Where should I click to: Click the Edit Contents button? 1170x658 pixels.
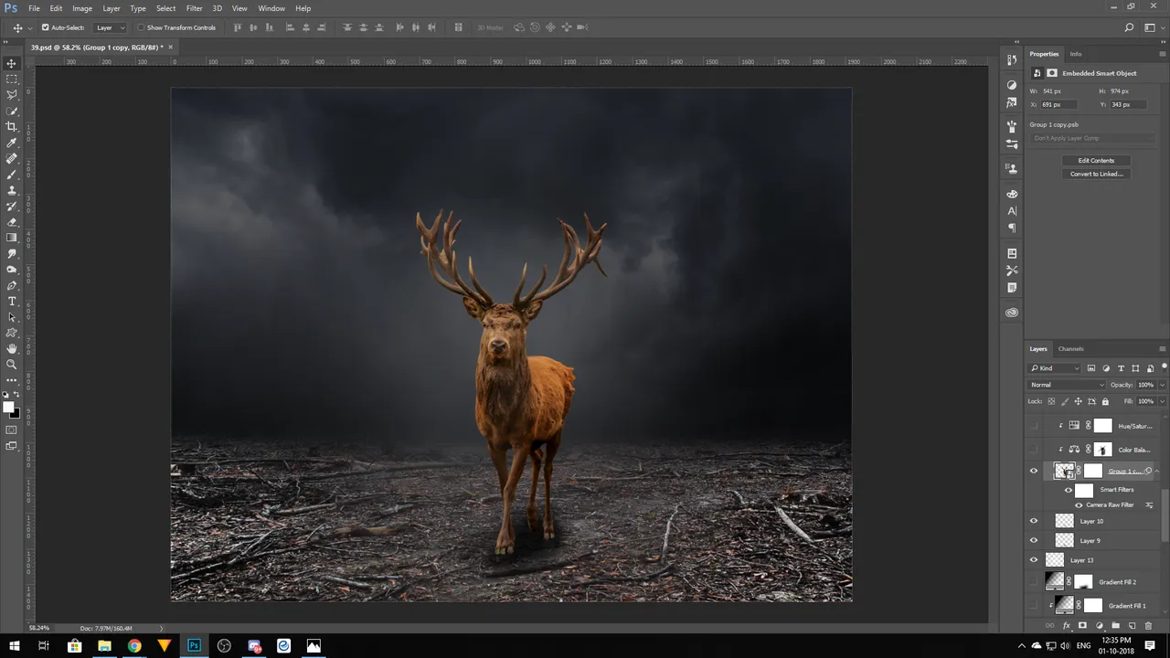point(1096,161)
